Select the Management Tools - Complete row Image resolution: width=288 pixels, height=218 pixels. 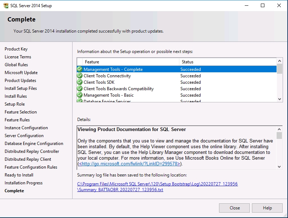pos(177,69)
